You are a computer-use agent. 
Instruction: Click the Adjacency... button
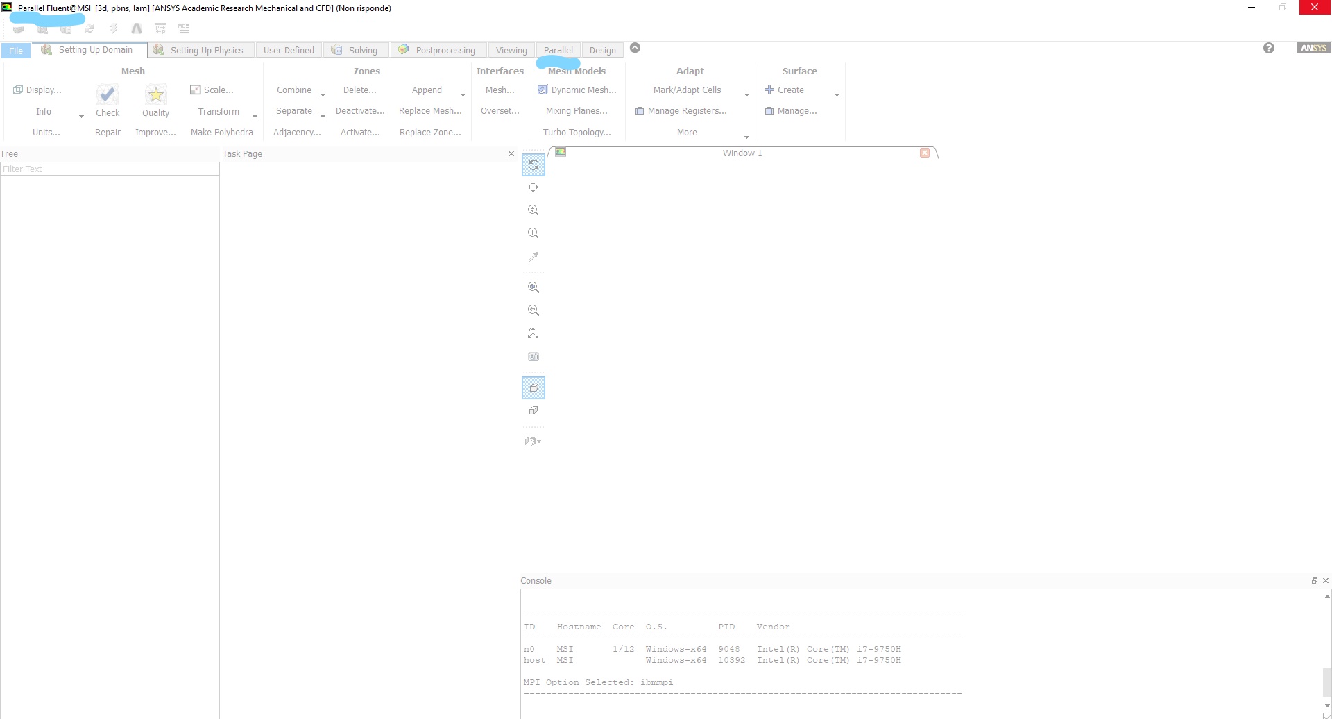(x=297, y=133)
